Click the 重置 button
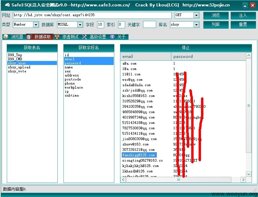The image size is (258, 197). tap(243, 25)
